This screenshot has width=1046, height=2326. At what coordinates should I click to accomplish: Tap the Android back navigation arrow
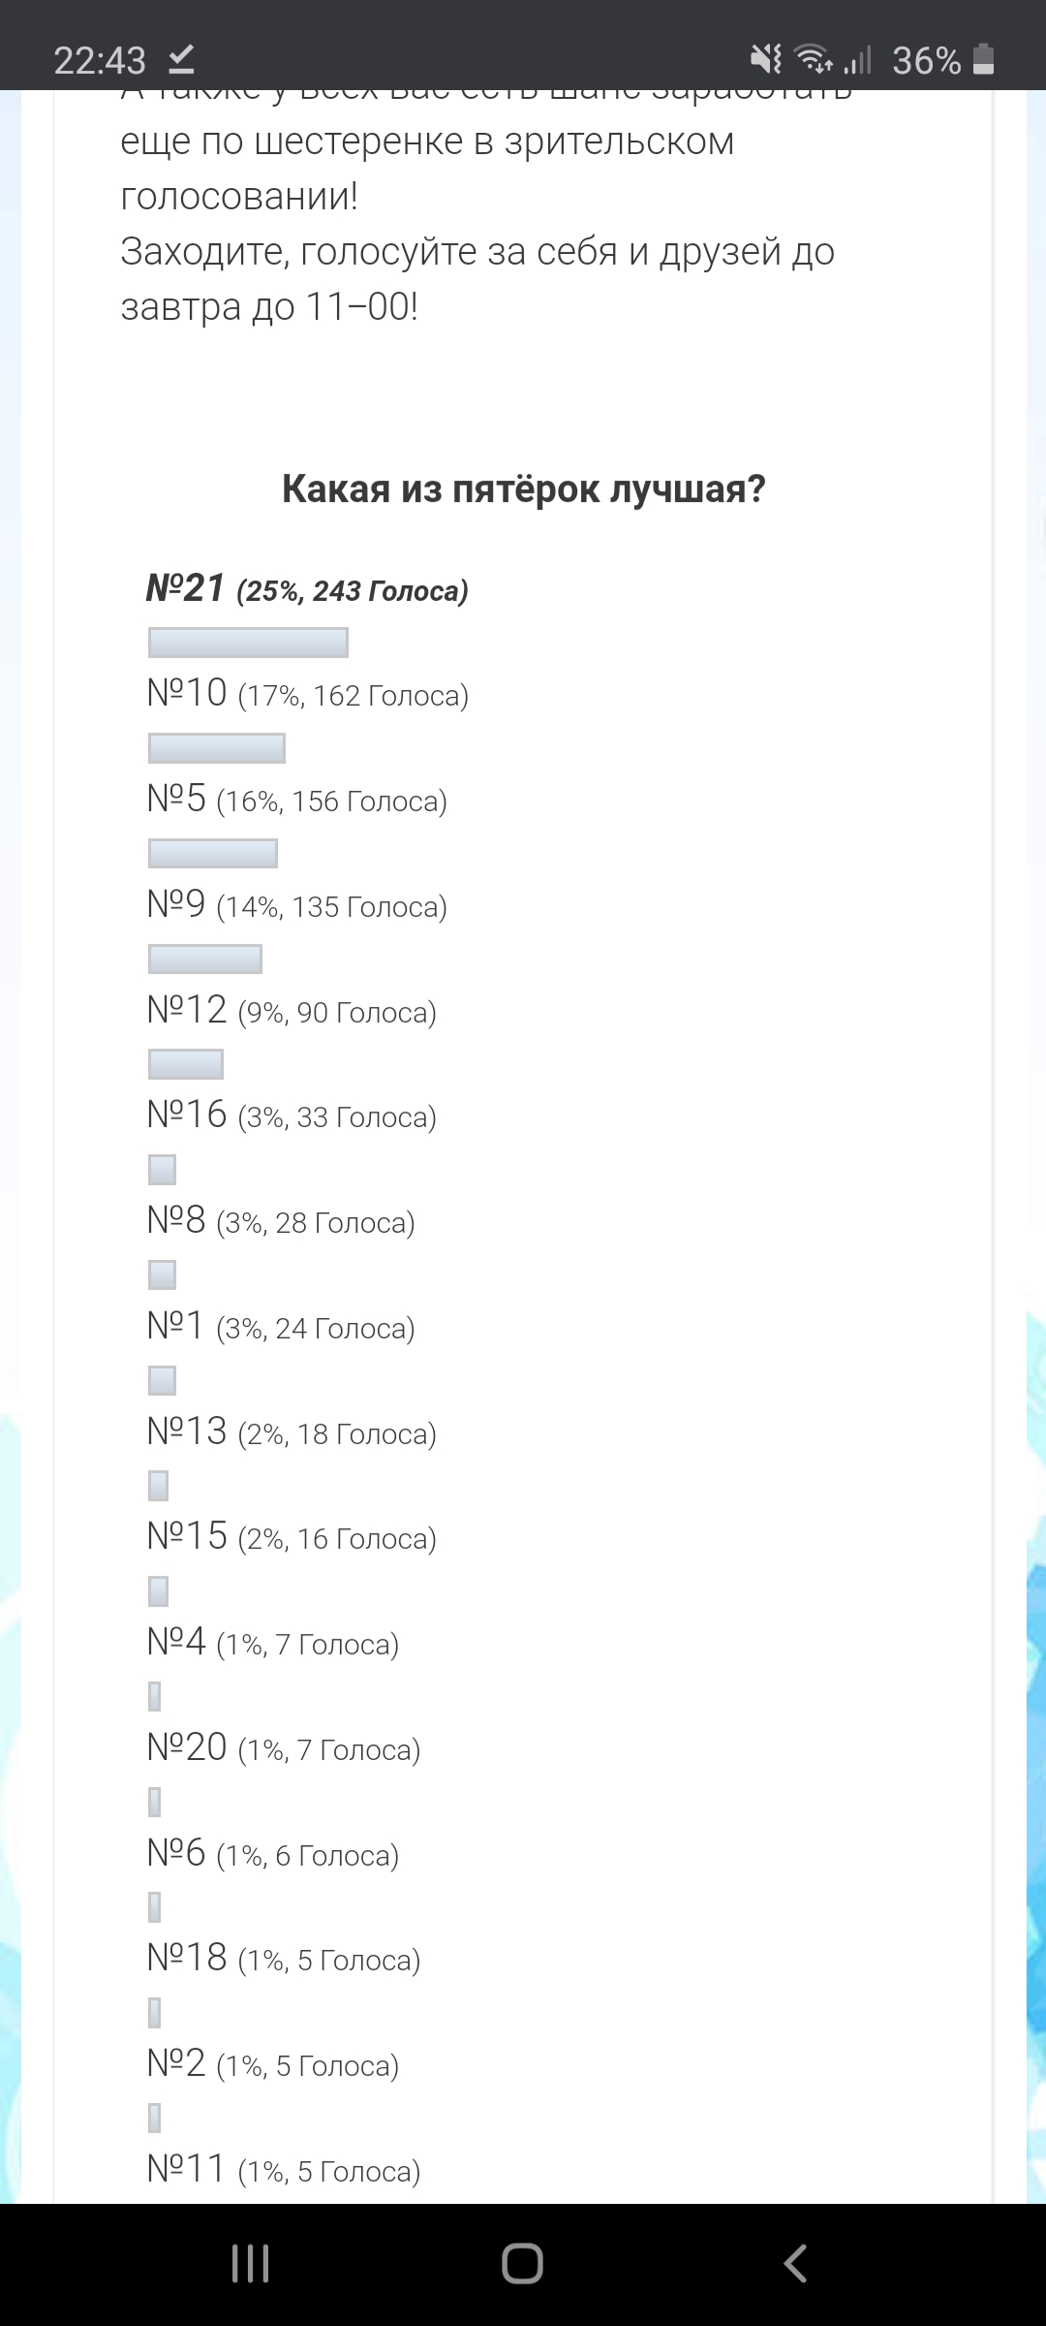click(795, 2264)
